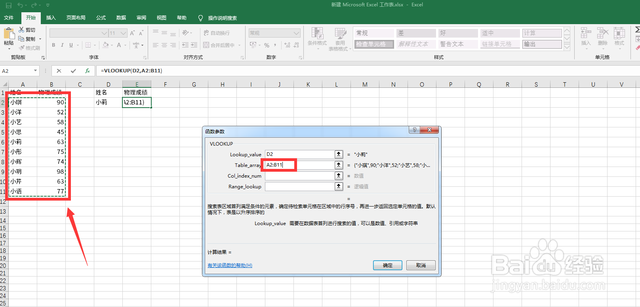The height and width of the screenshot is (307, 640).
Task: Open the Name Box dropdown arrow
Action: click(35, 70)
